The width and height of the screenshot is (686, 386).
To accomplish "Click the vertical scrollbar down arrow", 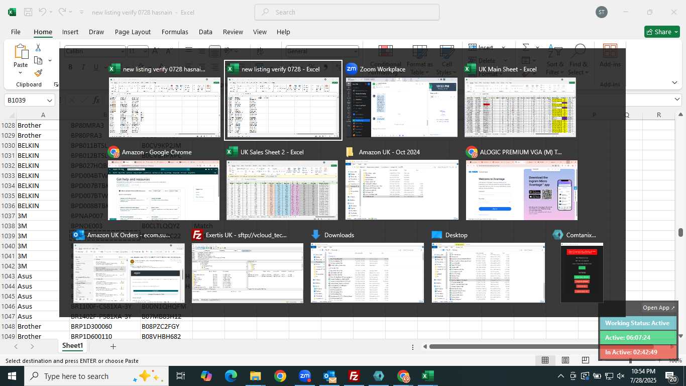I will 681,336.
